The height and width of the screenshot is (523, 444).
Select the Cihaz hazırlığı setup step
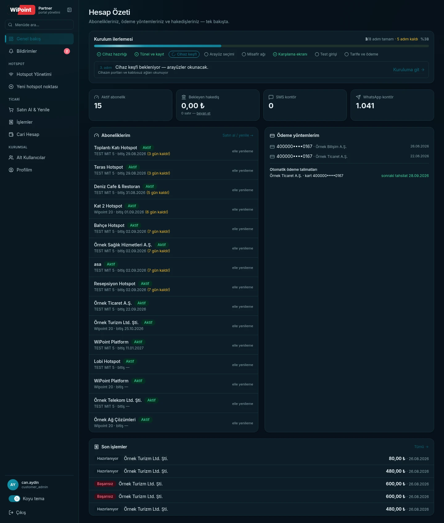112,54
